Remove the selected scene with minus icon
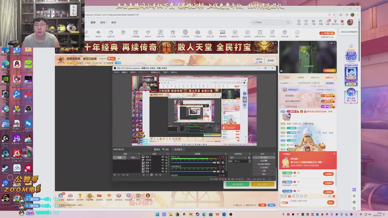 118,175
